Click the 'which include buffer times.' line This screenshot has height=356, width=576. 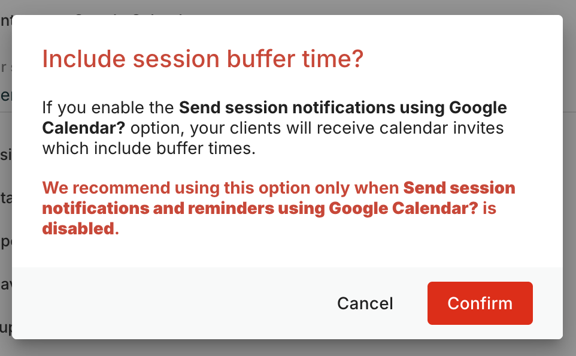148,148
